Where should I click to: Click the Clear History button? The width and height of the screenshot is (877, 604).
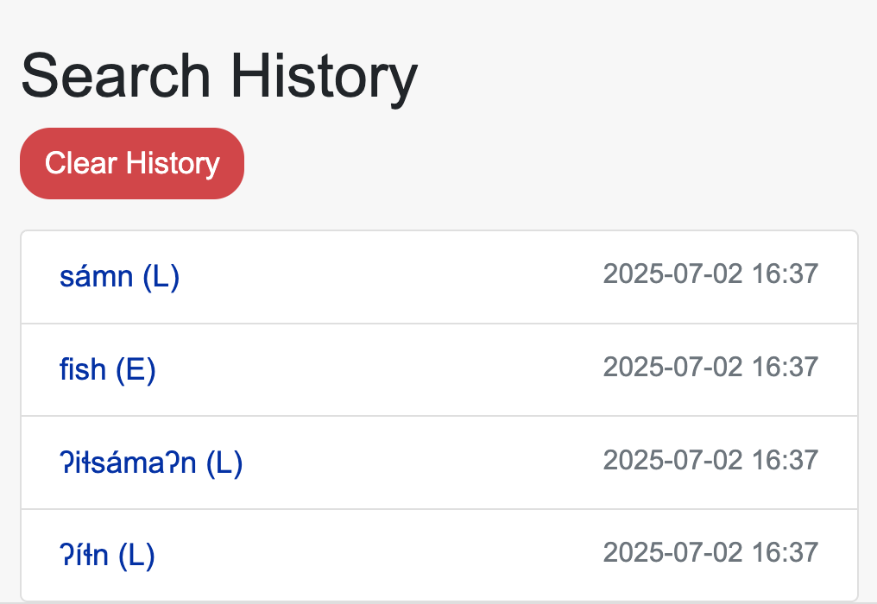tap(132, 163)
